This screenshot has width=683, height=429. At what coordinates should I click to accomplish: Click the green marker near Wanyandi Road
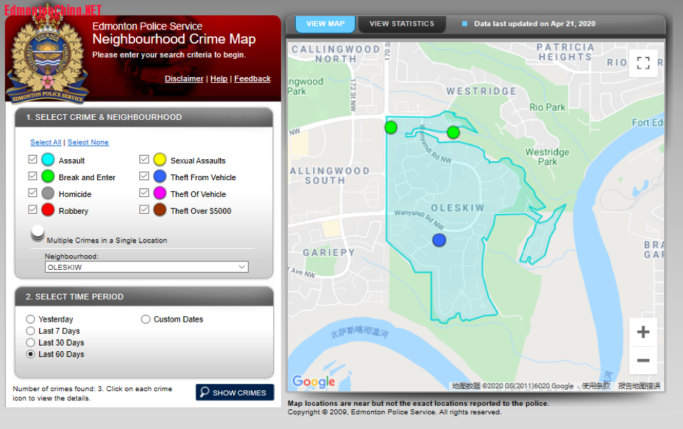tap(453, 132)
